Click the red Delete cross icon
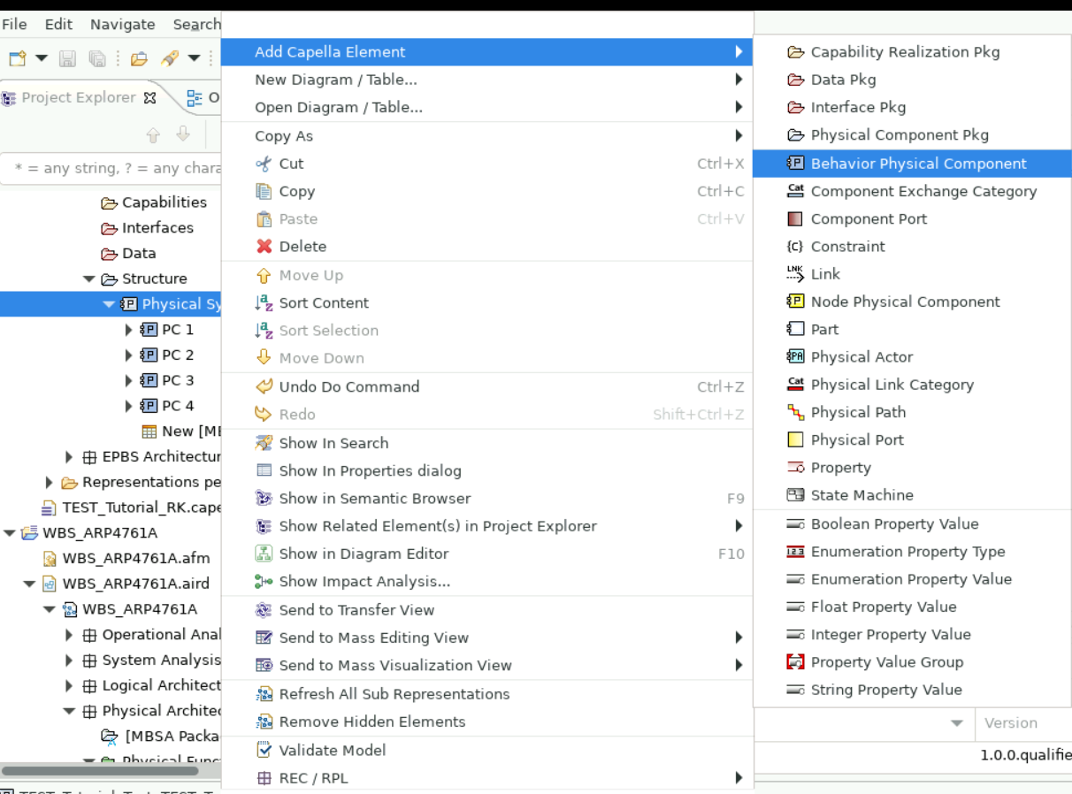 click(x=264, y=247)
